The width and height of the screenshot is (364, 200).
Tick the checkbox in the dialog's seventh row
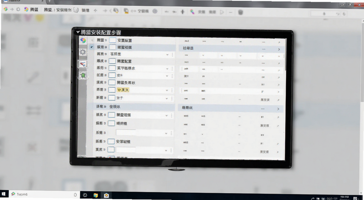click(112, 82)
